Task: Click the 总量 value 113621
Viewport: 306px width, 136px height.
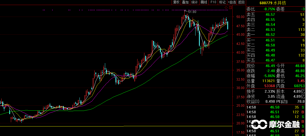Action: pyautogui.click(x=269, y=81)
